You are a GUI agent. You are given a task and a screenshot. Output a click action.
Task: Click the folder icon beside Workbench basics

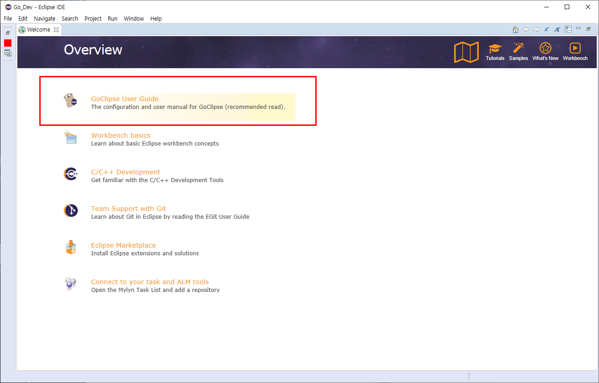point(70,137)
